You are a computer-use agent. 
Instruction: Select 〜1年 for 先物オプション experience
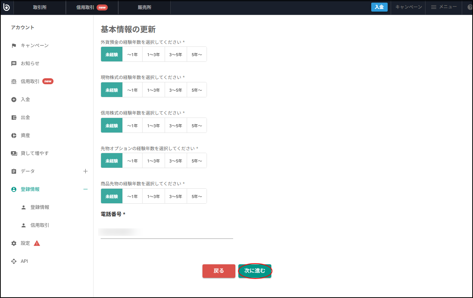pyautogui.click(x=132, y=161)
